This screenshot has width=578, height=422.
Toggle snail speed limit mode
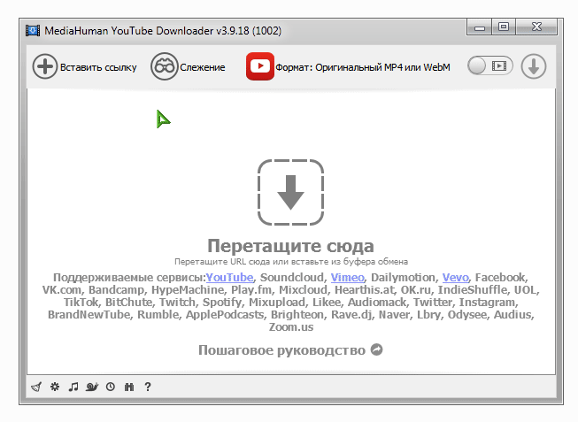92,387
